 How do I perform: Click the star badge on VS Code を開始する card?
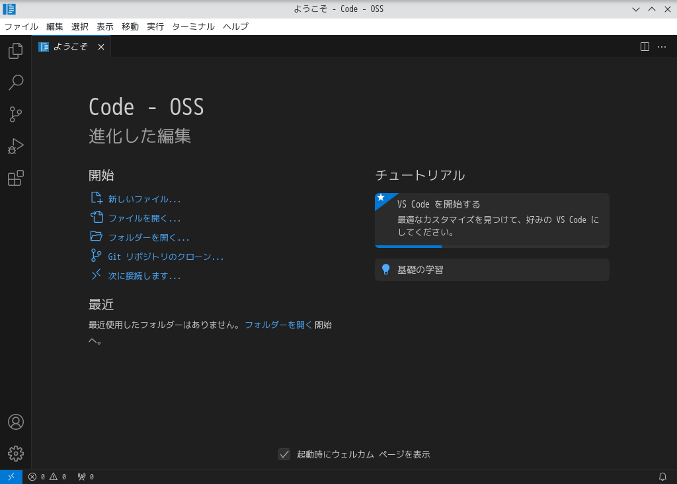pos(381,198)
